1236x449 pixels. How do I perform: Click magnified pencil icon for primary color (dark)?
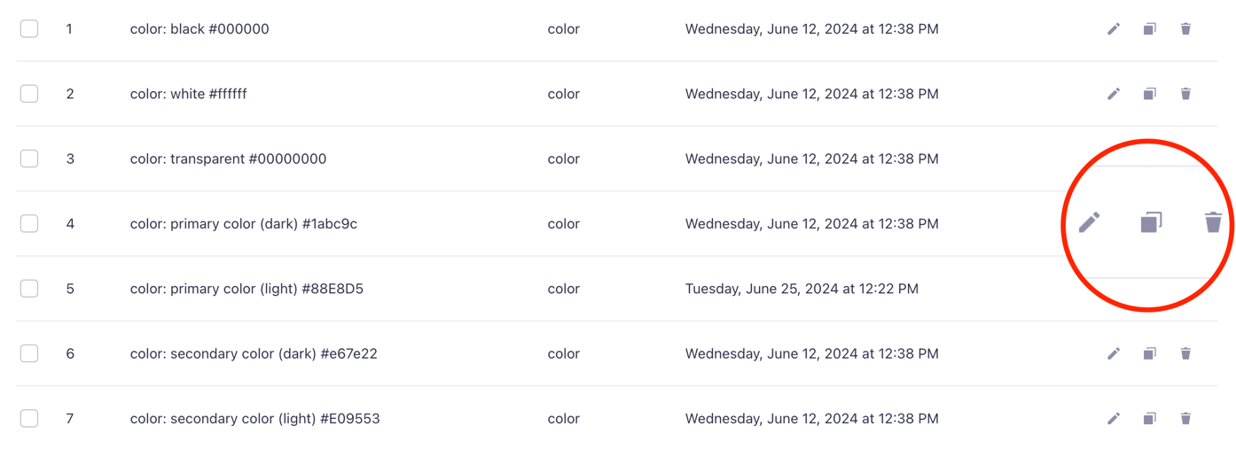[x=1089, y=222]
